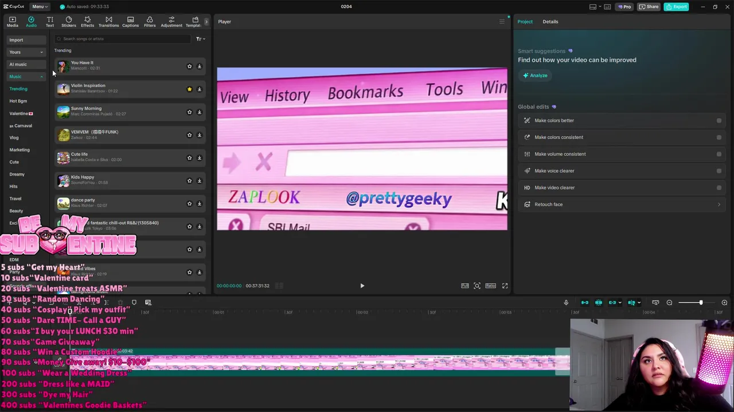Open layout options in title bar

click(595, 7)
